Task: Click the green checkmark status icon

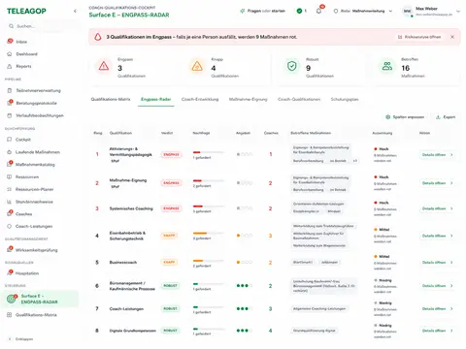Action: (x=299, y=11)
